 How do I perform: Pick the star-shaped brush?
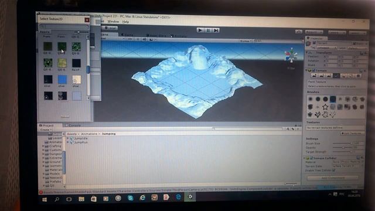325,107
